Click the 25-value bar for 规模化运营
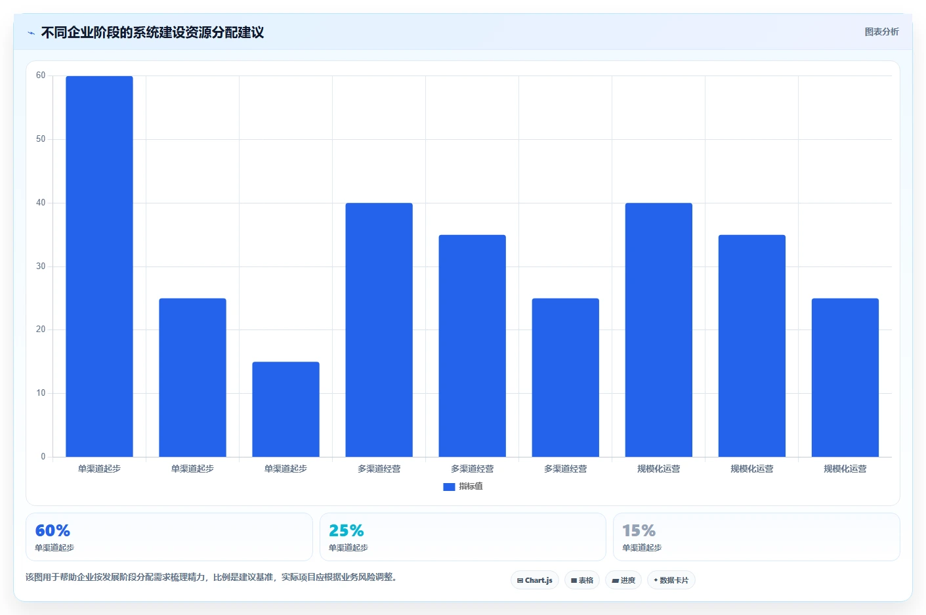Image resolution: width=926 pixels, height=615 pixels. 845,377
